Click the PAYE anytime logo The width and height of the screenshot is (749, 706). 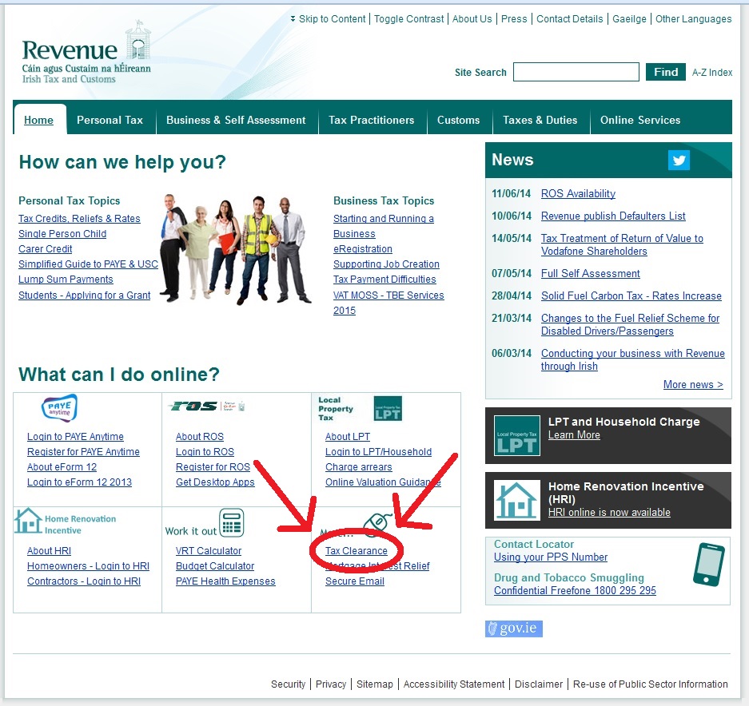(x=60, y=408)
